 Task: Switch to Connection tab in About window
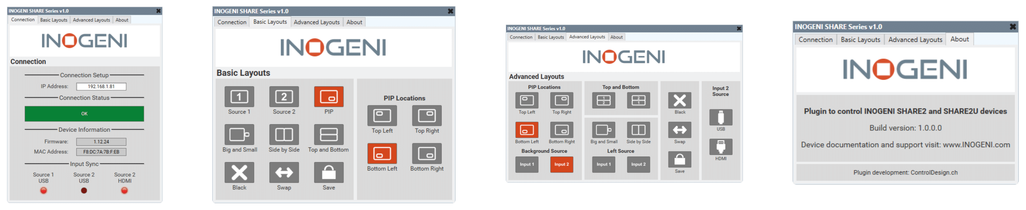(x=815, y=40)
